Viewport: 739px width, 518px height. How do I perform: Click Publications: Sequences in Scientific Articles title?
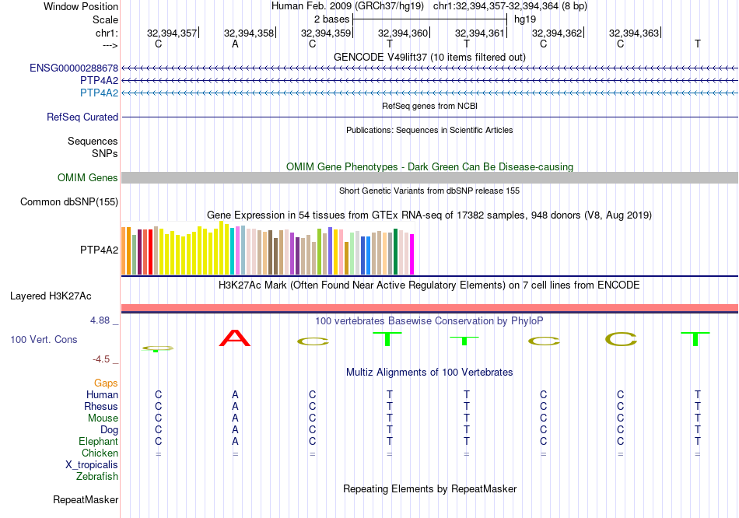[429, 130]
